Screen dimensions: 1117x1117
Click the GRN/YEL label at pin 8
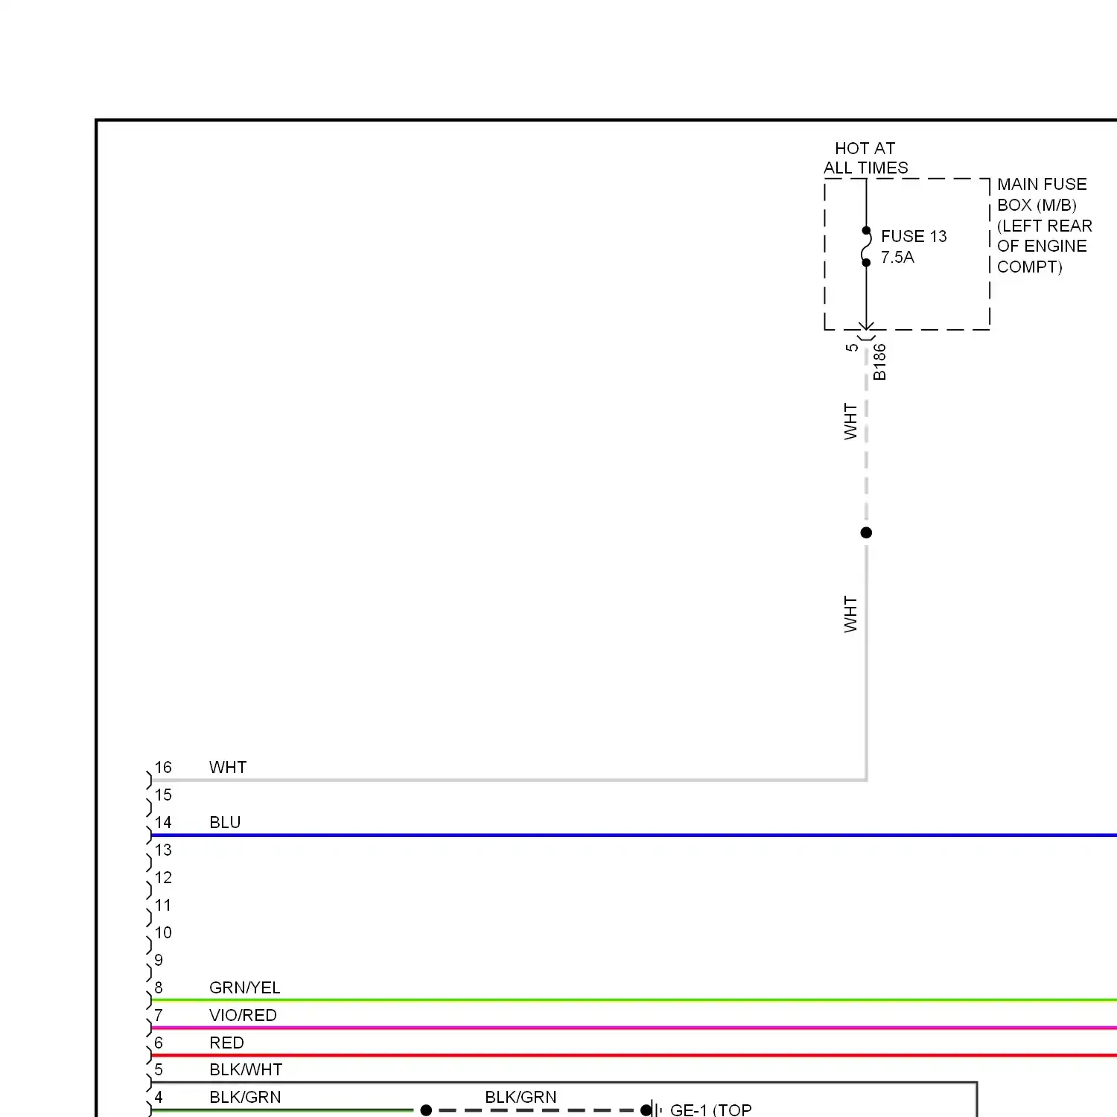(x=245, y=987)
